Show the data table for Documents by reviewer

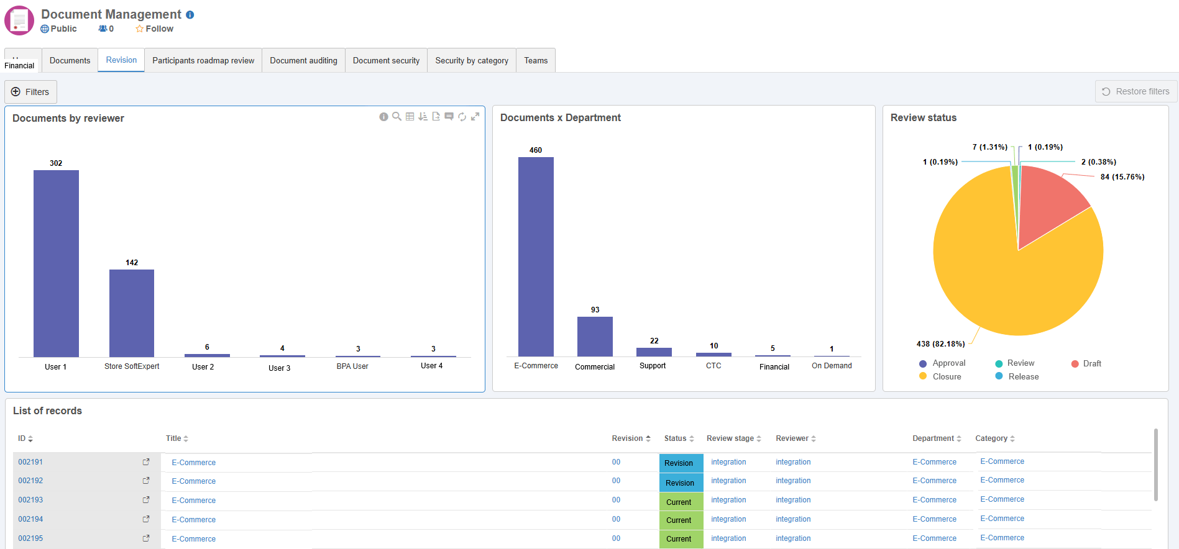(410, 116)
